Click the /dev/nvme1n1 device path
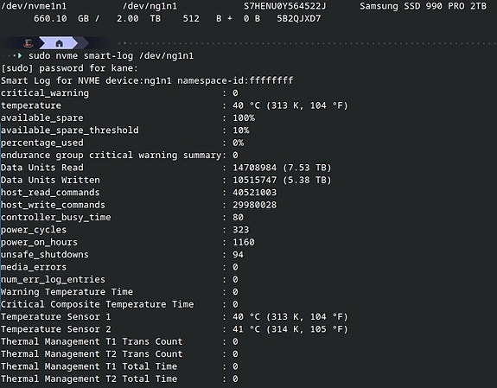 [34, 6]
